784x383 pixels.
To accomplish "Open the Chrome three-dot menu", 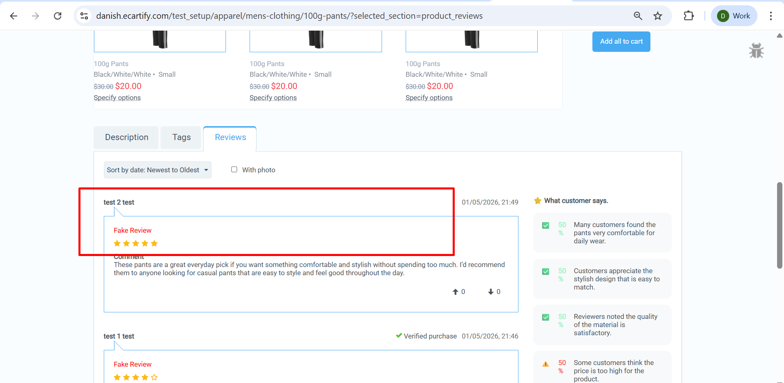I will tap(771, 16).
